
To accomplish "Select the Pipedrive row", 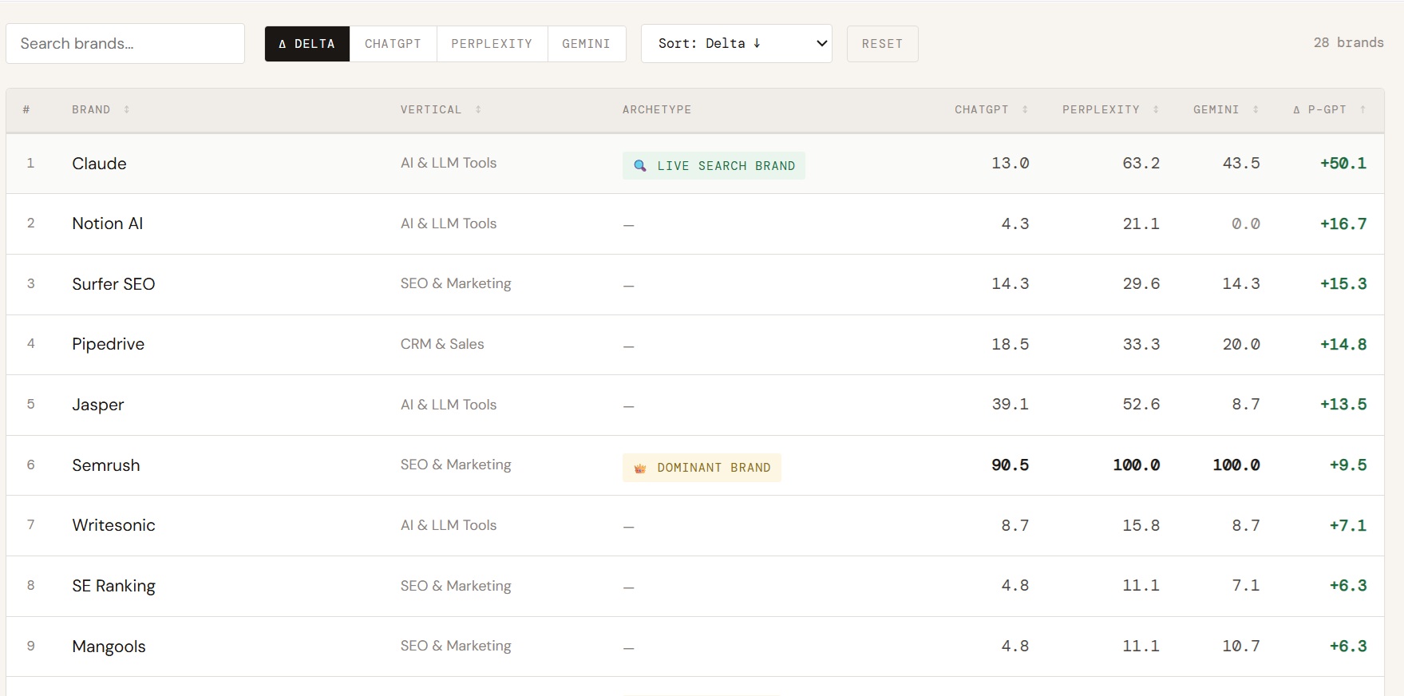I will pos(108,344).
